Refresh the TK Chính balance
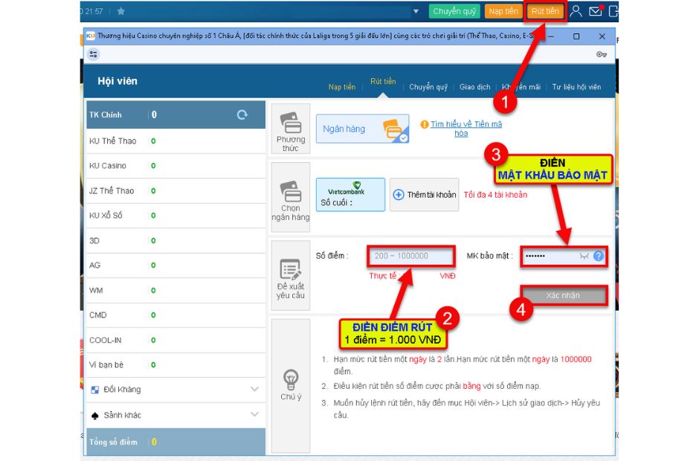 coord(242,115)
